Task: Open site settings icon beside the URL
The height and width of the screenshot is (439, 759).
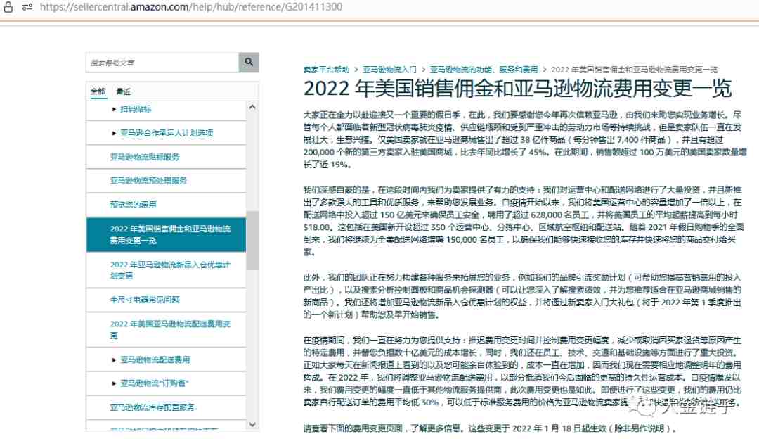Action: pyautogui.click(x=27, y=7)
